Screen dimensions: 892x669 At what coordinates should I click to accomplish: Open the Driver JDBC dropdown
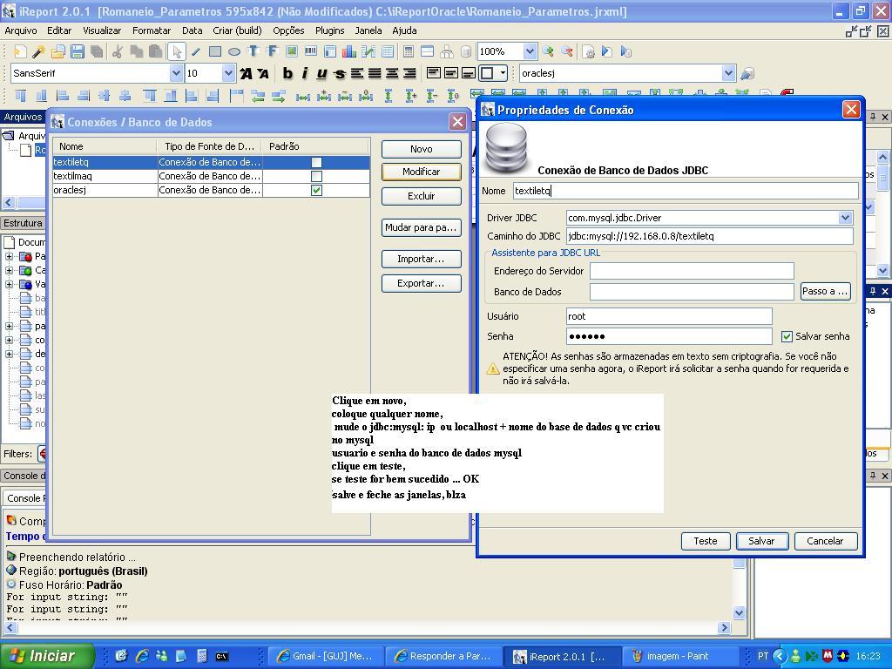(x=845, y=217)
